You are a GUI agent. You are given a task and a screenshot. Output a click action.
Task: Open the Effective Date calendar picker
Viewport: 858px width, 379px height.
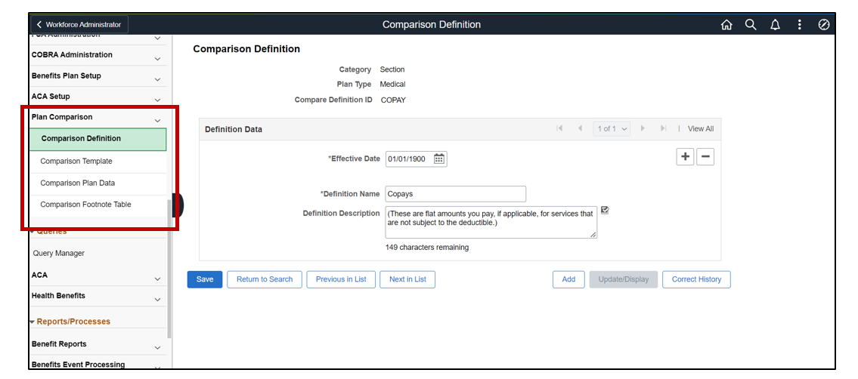coord(439,159)
